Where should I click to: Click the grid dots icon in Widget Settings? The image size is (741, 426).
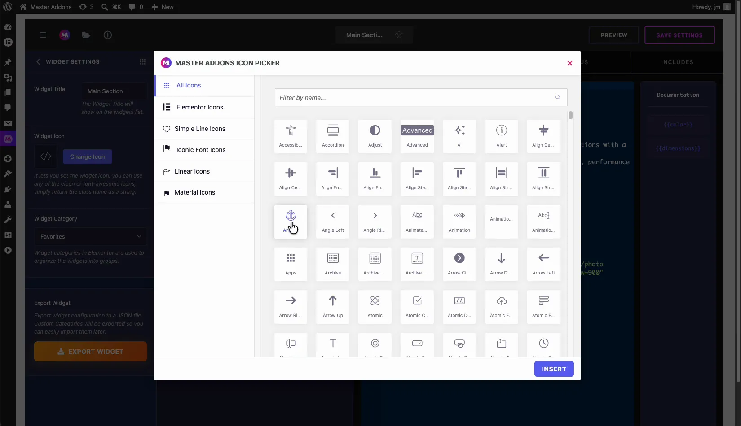(143, 62)
